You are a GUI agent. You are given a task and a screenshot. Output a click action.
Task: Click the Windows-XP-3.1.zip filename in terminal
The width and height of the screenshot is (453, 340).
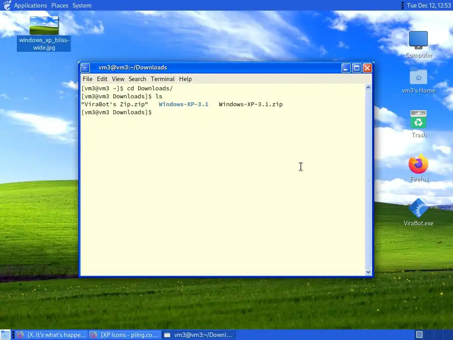(x=250, y=104)
